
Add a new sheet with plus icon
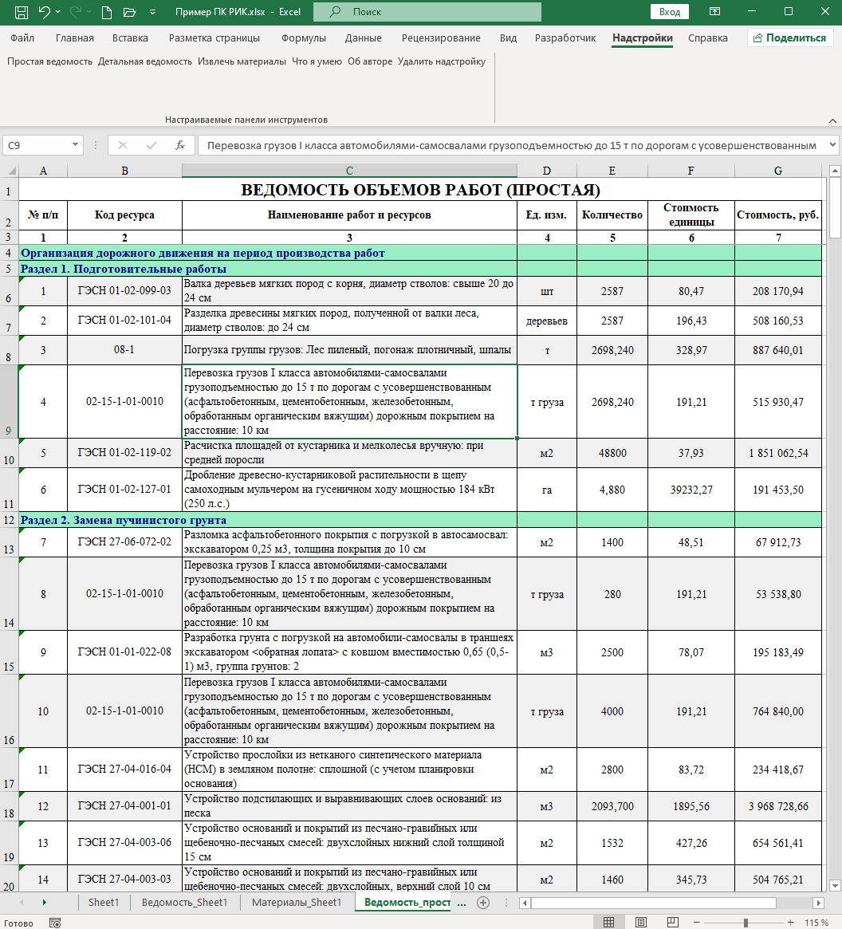tap(482, 903)
